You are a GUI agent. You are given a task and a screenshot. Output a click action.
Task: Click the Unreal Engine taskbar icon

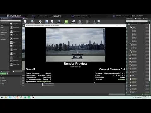pos(33,97)
